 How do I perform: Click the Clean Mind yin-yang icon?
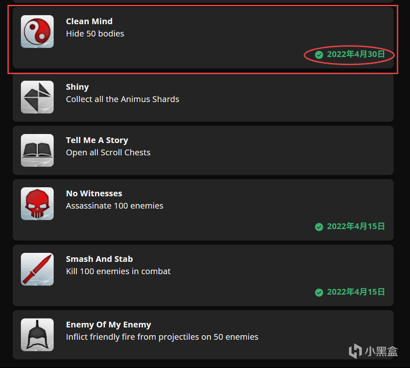(x=37, y=32)
